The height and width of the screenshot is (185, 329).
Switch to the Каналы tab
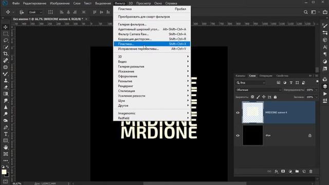coord(240,76)
